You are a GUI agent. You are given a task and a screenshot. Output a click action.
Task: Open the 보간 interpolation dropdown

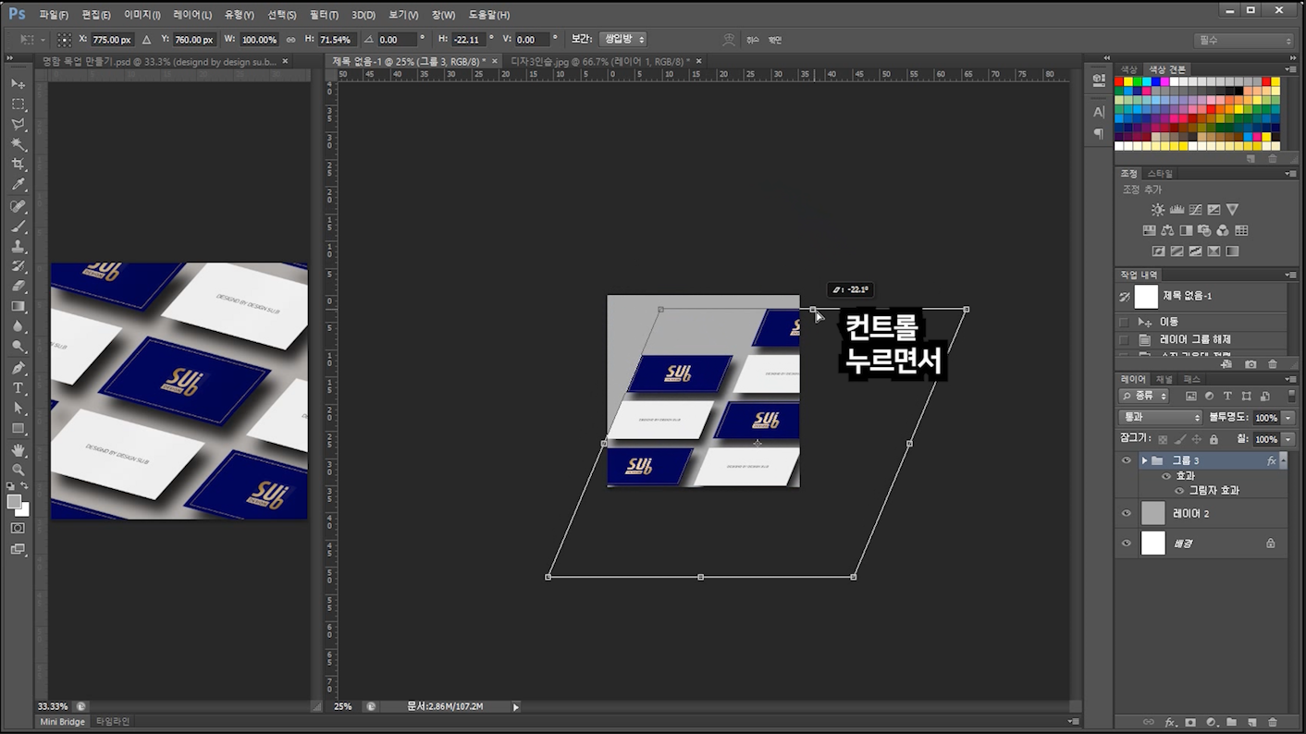click(x=622, y=40)
